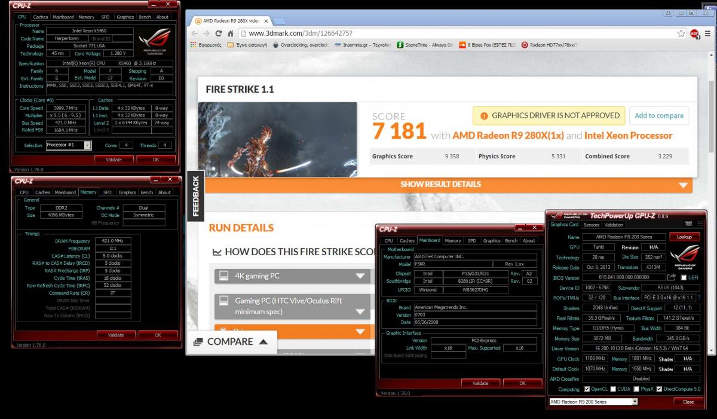The width and height of the screenshot is (717, 419).
Task: Click GRAPHICS DRIVER IS NOT APPROVED warning
Action: (549, 115)
